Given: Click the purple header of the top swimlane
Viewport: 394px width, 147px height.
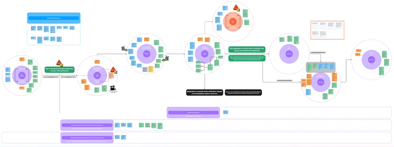Looking at the screenshot, I should (x=193, y=113).
